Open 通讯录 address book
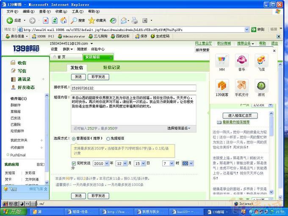288x216 pixels. 24,79
